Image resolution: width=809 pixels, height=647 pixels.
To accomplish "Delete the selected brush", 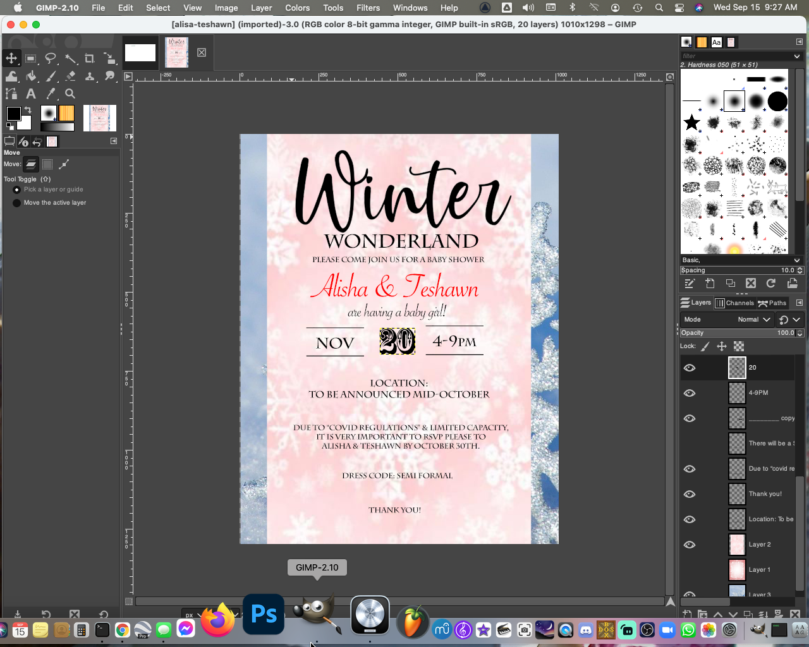I will click(750, 283).
